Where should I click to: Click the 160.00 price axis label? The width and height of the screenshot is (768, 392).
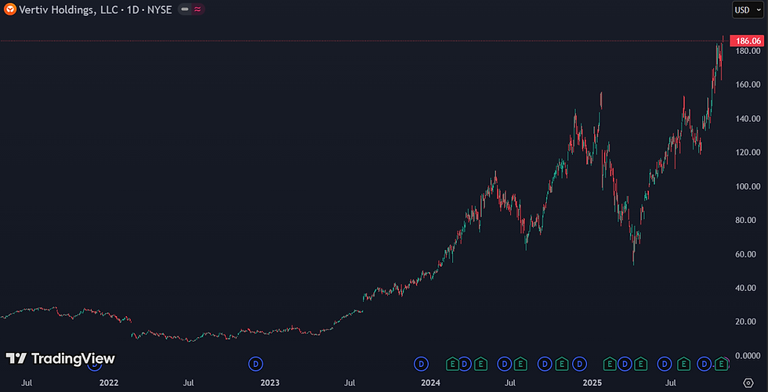point(749,85)
